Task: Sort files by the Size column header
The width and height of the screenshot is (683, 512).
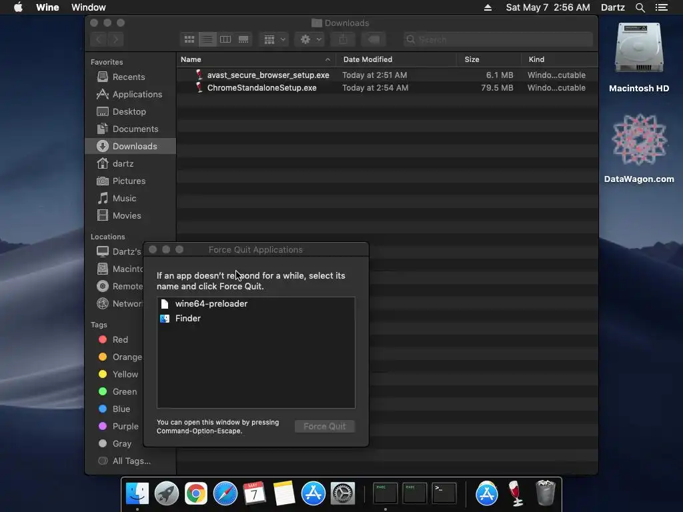Action: pyautogui.click(x=489, y=59)
